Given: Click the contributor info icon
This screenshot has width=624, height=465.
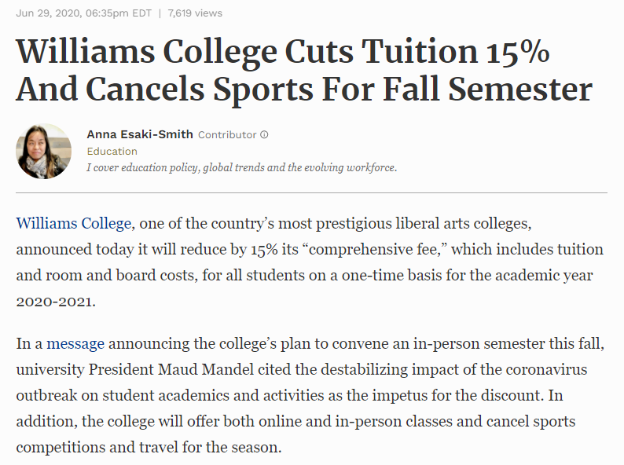Looking at the screenshot, I should (x=264, y=134).
